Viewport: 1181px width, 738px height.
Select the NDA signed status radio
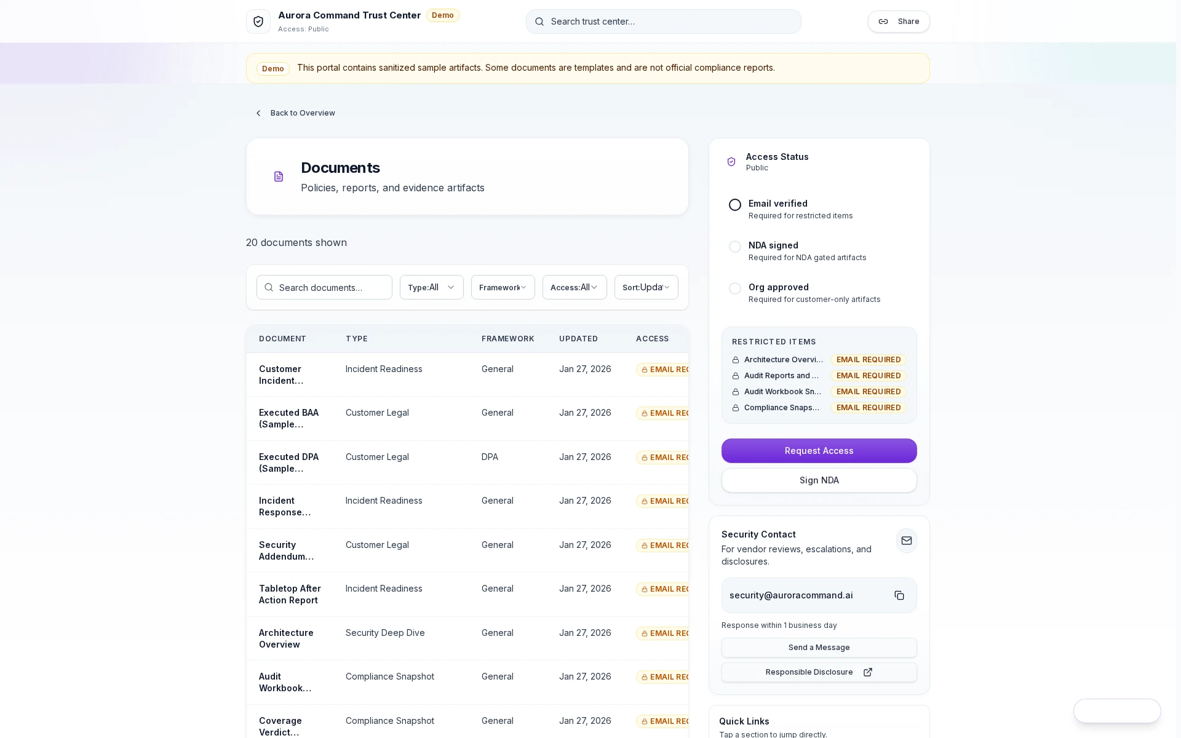point(734,247)
